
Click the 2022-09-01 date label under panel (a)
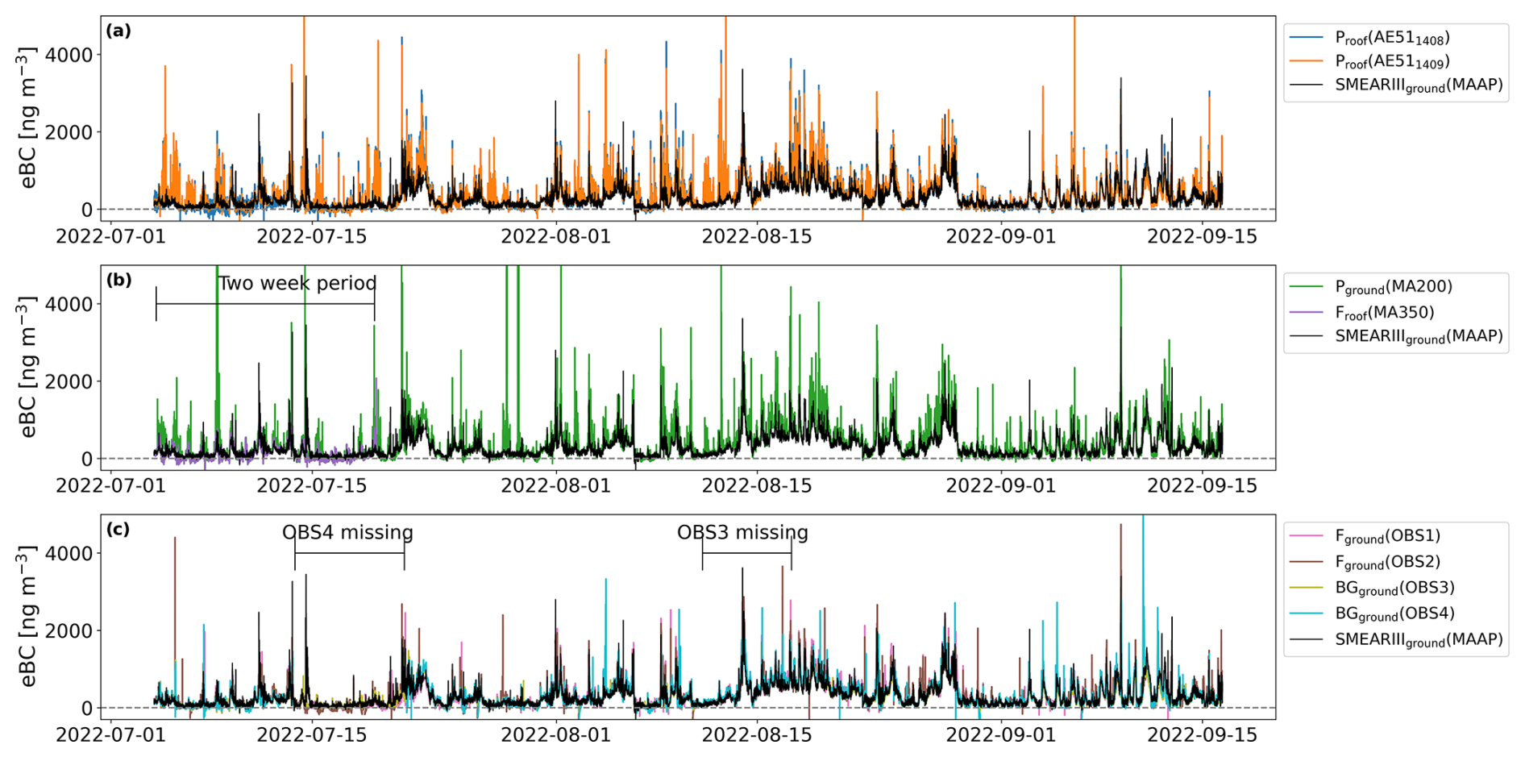[x=1001, y=237]
